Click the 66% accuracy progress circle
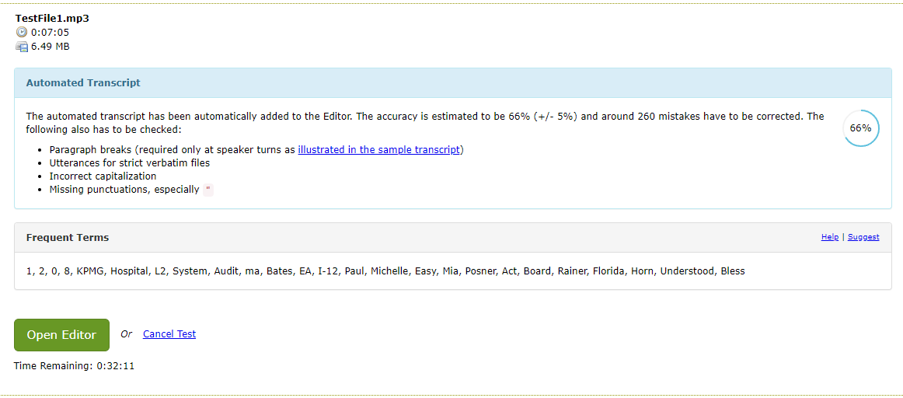 860,127
